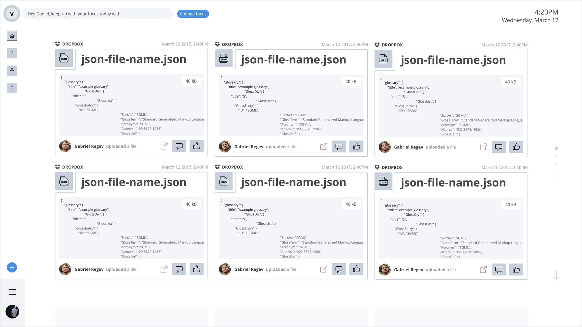This screenshot has width=582, height=327.
Task: Click Gabriel Regev's name on bottom-middle card
Action: click(x=249, y=269)
